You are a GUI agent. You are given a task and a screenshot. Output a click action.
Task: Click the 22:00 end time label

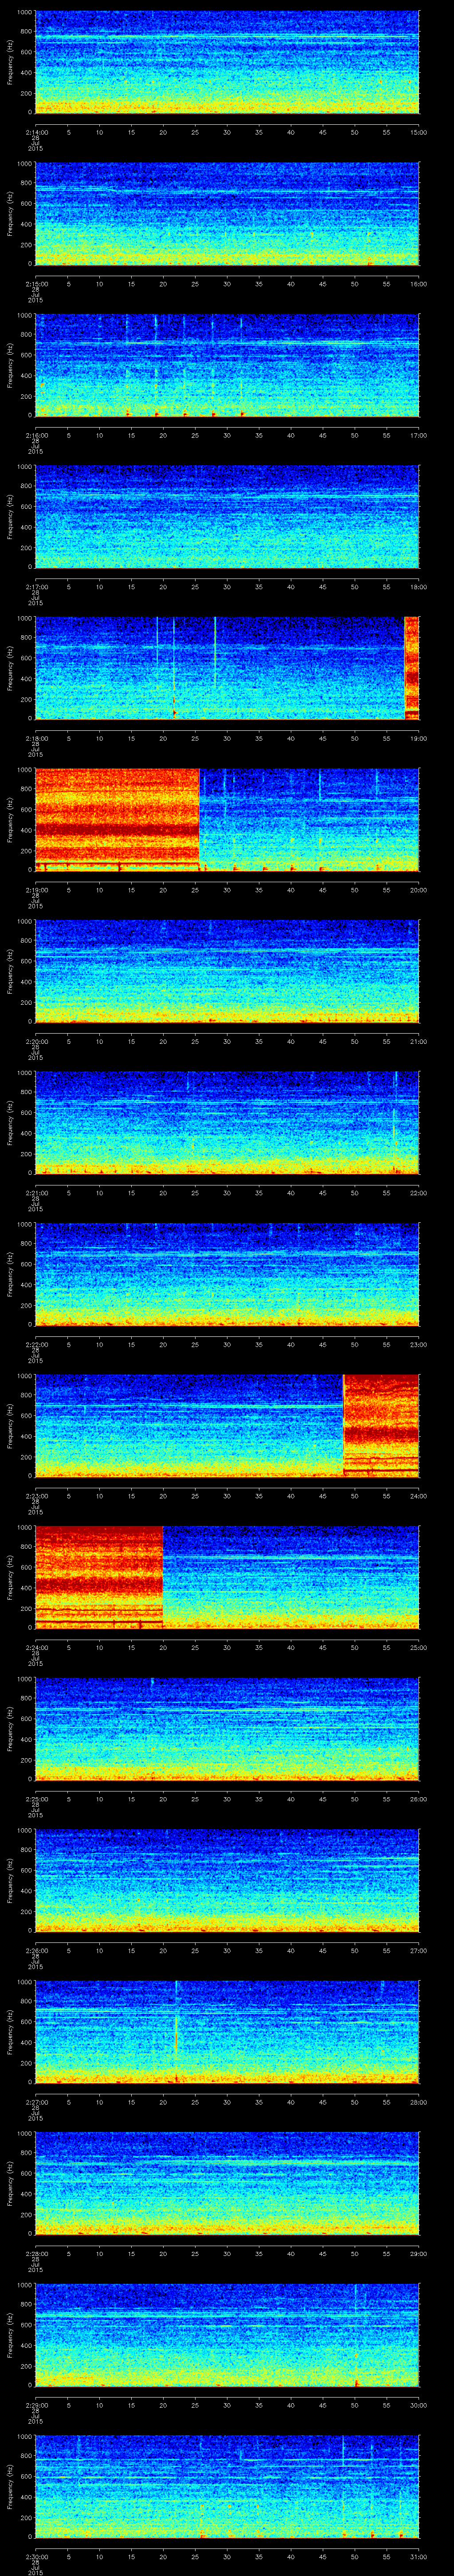[x=418, y=1193]
